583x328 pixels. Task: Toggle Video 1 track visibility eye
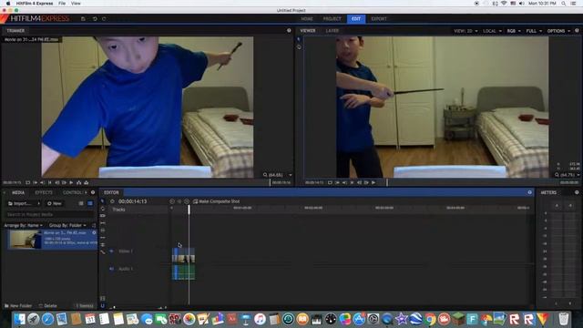(111, 251)
